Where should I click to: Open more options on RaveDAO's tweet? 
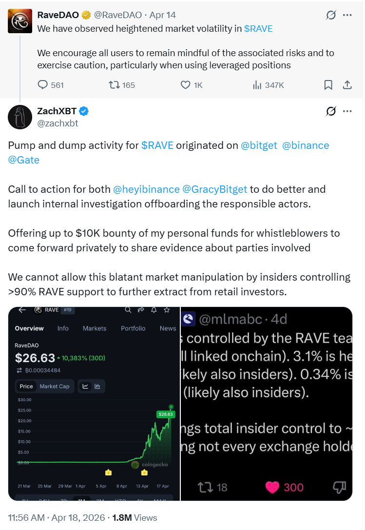point(347,15)
